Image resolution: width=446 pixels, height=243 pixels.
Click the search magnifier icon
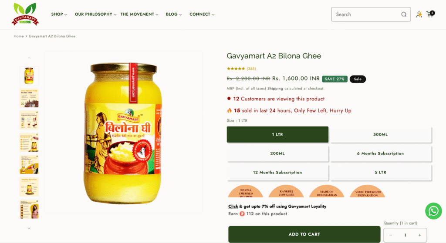coord(404,14)
